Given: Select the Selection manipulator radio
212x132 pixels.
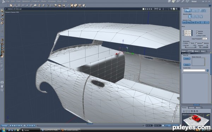Looking at the screenshot, I should tap(203, 43).
